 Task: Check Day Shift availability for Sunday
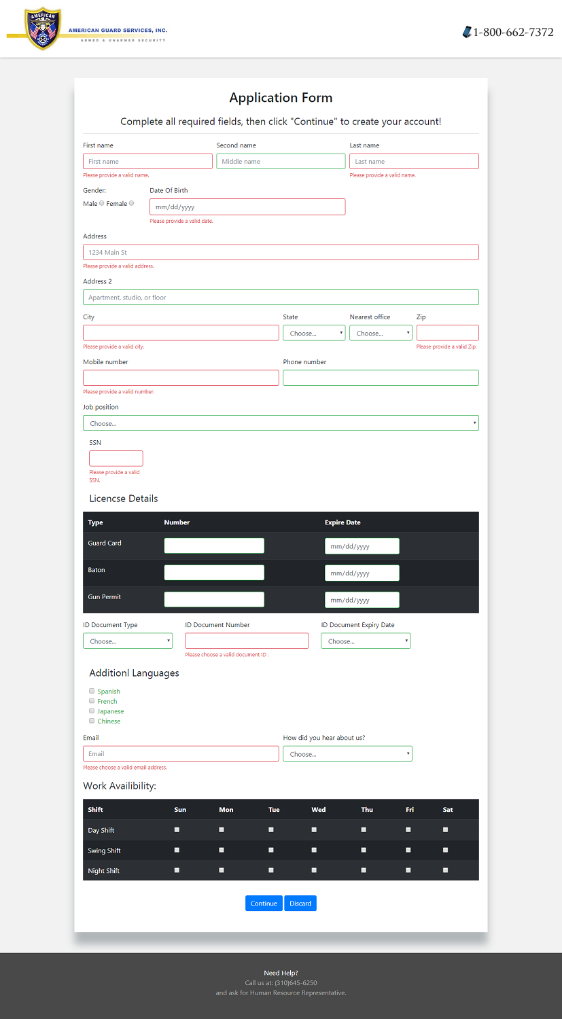(177, 829)
